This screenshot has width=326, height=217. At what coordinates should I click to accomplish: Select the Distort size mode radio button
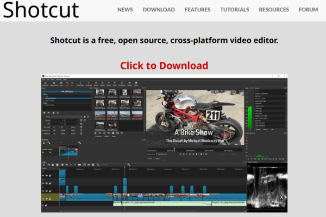(70, 127)
